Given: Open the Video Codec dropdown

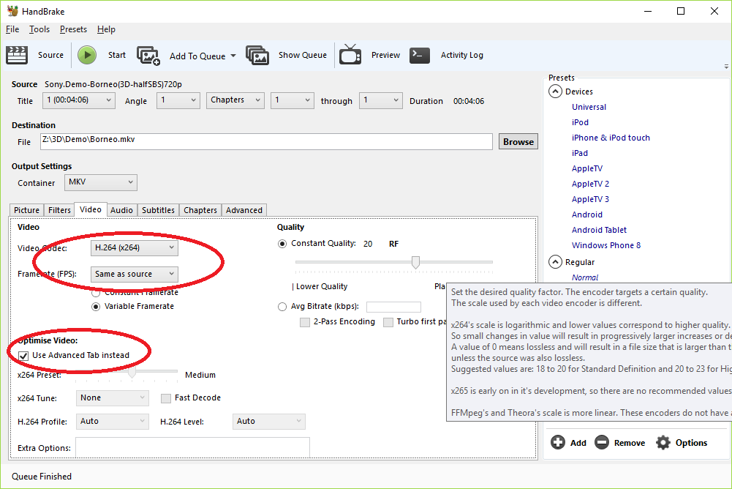Looking at the screenshot, I should (135, 248).
